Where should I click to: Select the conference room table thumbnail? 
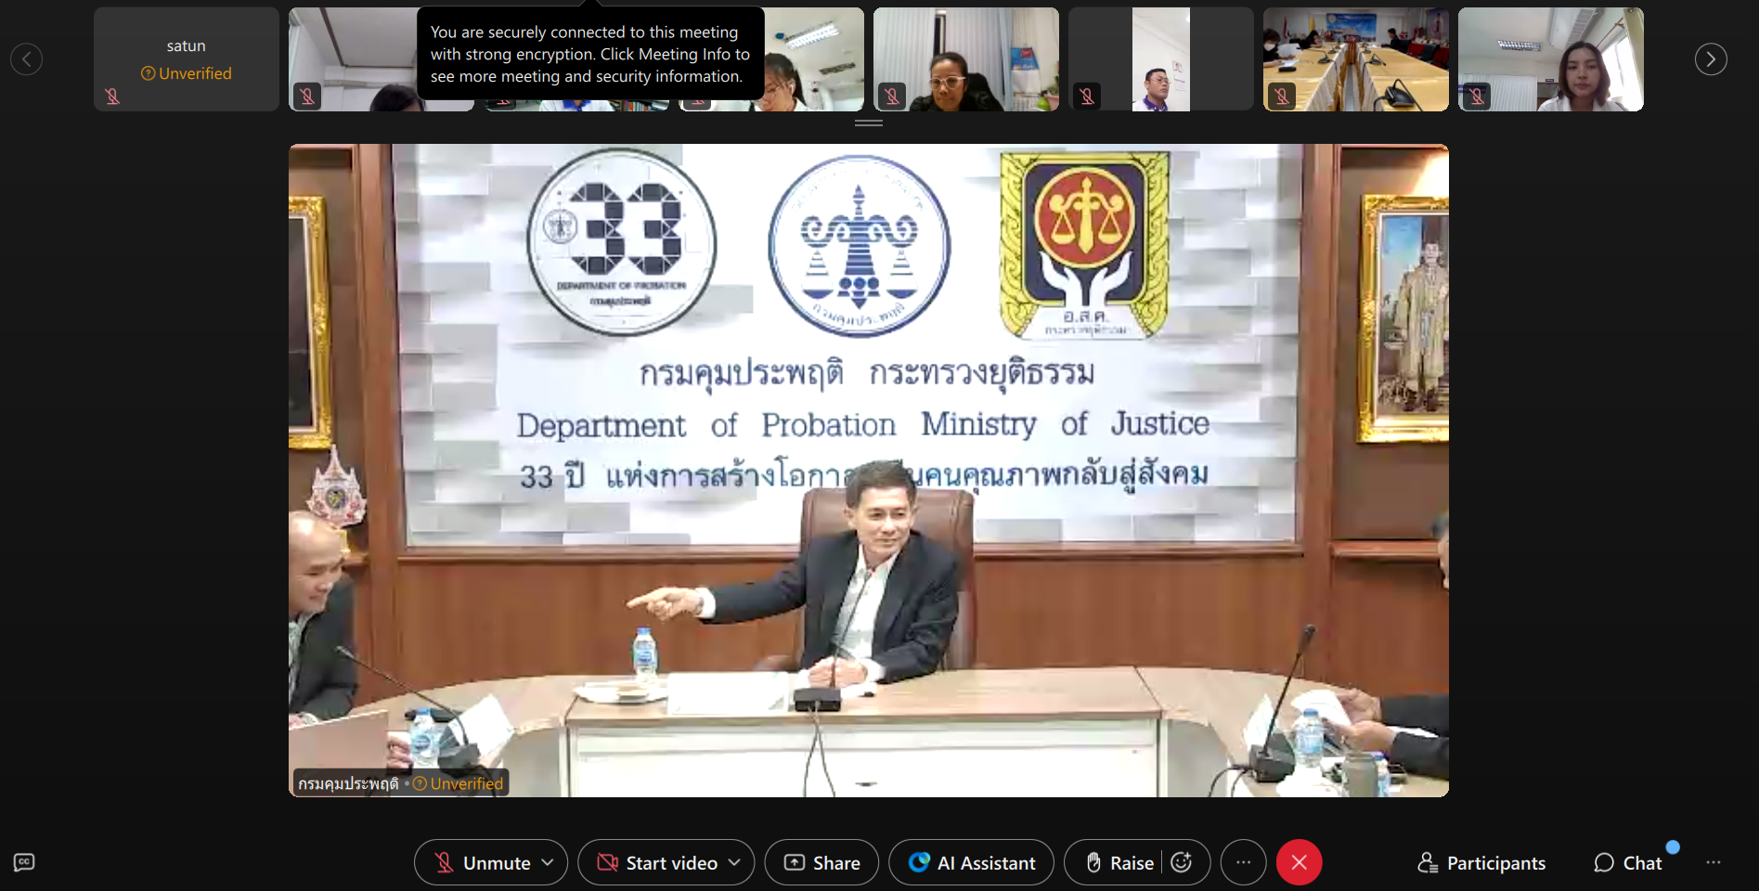pos(1355,59)
